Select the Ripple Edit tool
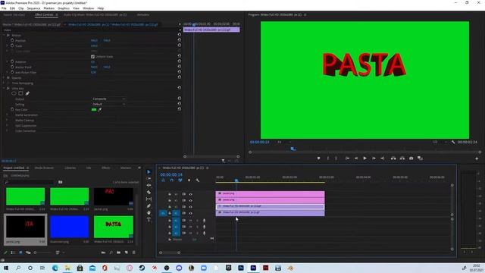 pyautogui.click(x=149, y=185)
